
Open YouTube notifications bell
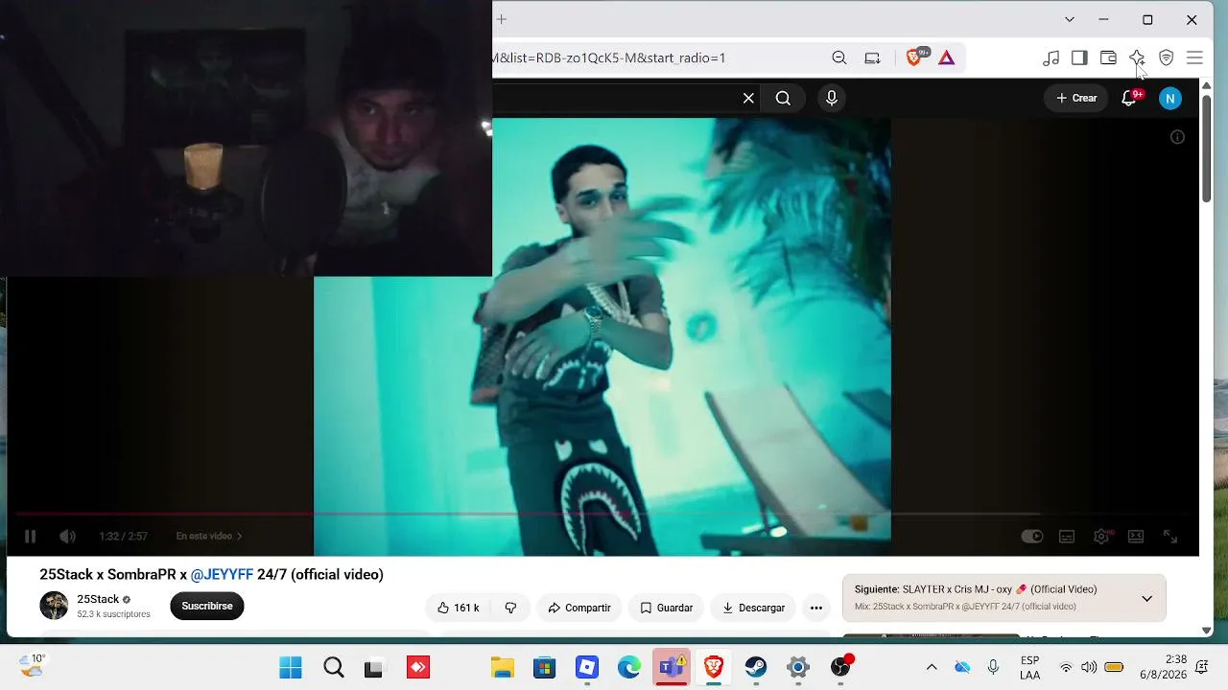pos(1130,98)
